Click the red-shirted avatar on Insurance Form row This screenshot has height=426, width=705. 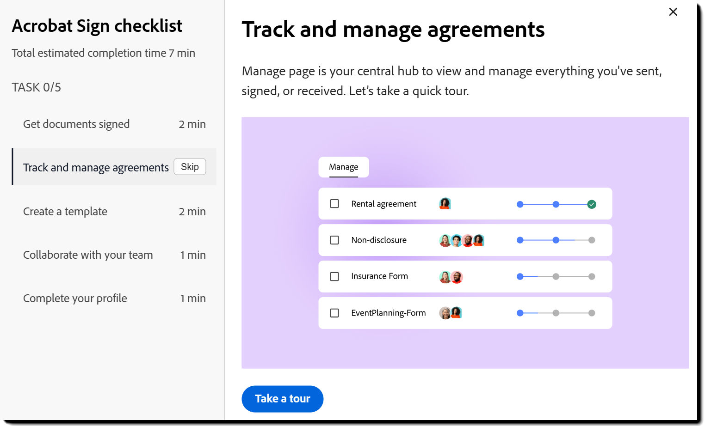click(x=457, y=276)
